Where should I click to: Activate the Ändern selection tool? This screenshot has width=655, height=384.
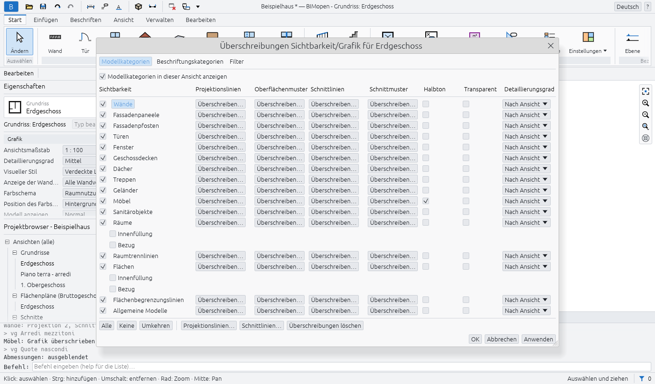[20, 42]
